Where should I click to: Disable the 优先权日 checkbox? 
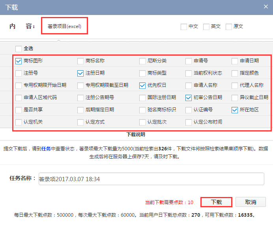(142, 85)
